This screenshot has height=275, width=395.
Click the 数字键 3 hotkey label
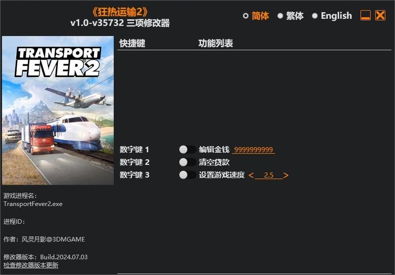tap(135, 175)
